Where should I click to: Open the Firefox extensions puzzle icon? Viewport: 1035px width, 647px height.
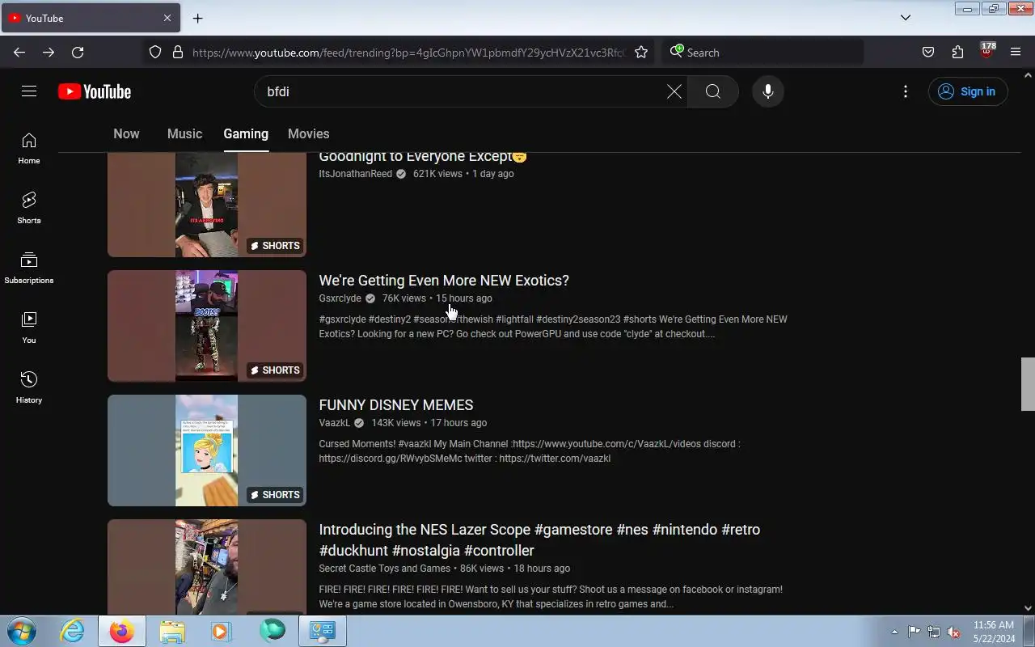click(x=957, y=53)
